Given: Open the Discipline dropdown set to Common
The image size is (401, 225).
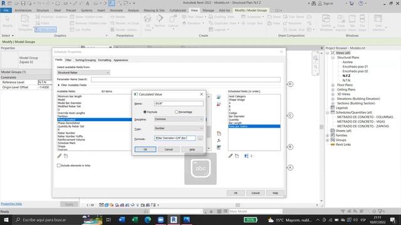Looking at the screenshot, I should coord(179,119).
